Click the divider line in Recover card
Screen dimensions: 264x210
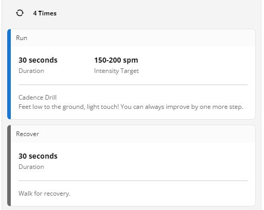pos(133,181)
